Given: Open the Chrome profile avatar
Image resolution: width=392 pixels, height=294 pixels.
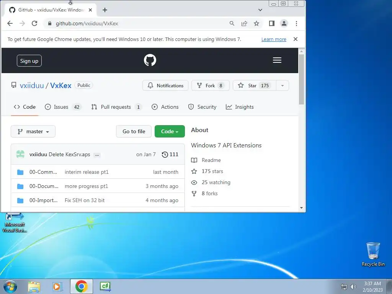Looking at the screenshot, I should (x=284, y=23).
